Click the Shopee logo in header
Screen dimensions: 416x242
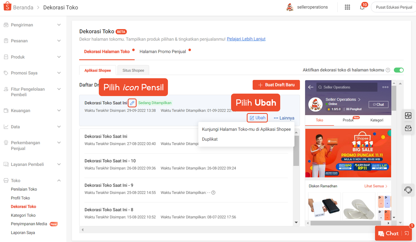[7, 6]
